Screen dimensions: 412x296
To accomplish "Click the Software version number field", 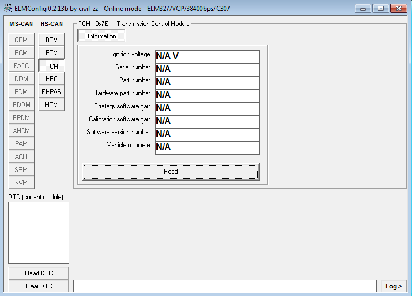I will (x=207, y=134).
